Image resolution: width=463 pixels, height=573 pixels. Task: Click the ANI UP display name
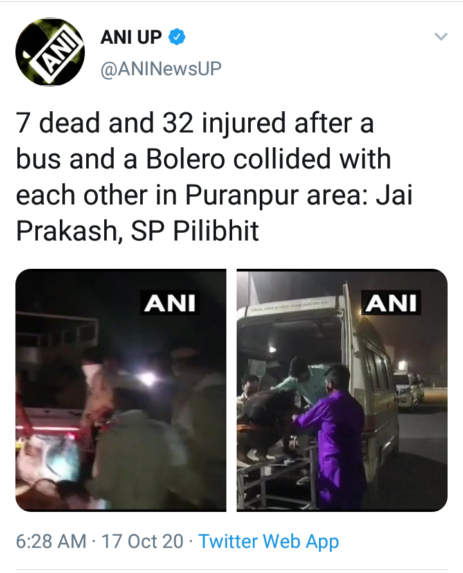tap(131, 37)
